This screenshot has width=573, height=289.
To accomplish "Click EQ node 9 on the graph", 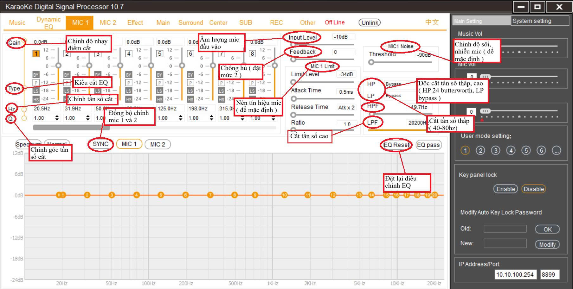I will 255,195.
